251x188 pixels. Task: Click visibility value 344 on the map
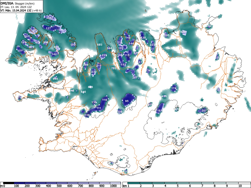pyautogui.click(x=109, y=48)
